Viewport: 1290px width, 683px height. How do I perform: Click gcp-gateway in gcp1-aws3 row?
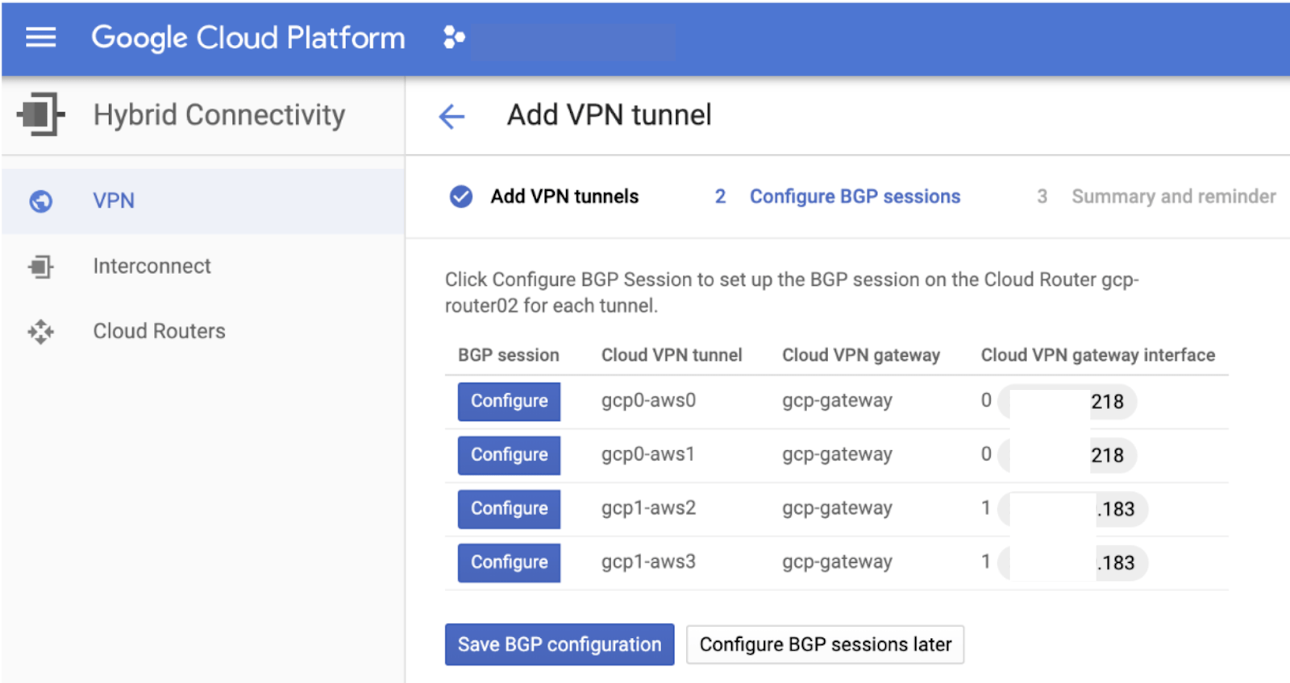pos(837,563)
